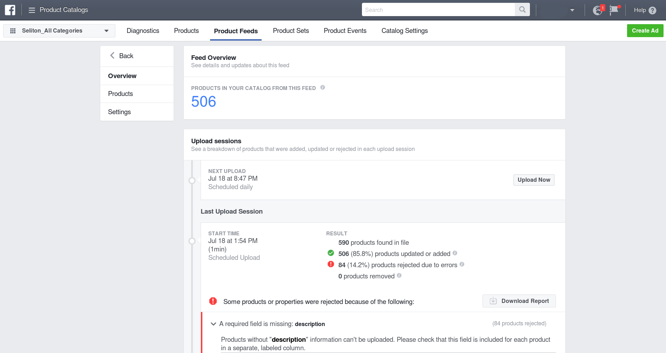This screenshot has width=666, height=353.
Task: Click the search magnifier icon
Action: click(x=522, y=9)
